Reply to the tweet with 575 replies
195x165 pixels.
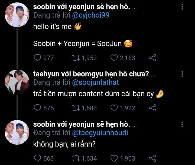pos(37,108)
